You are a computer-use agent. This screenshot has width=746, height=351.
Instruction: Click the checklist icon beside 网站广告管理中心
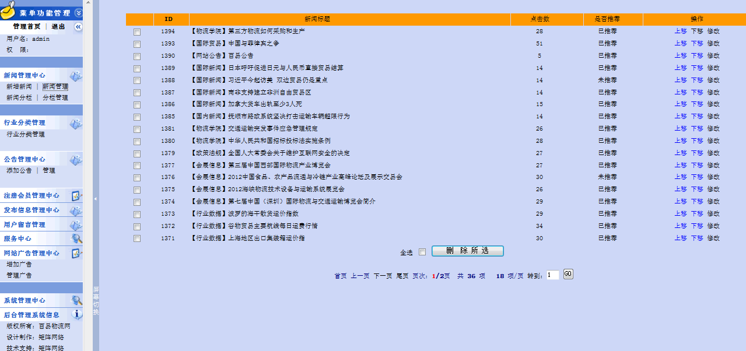[76, 253]
